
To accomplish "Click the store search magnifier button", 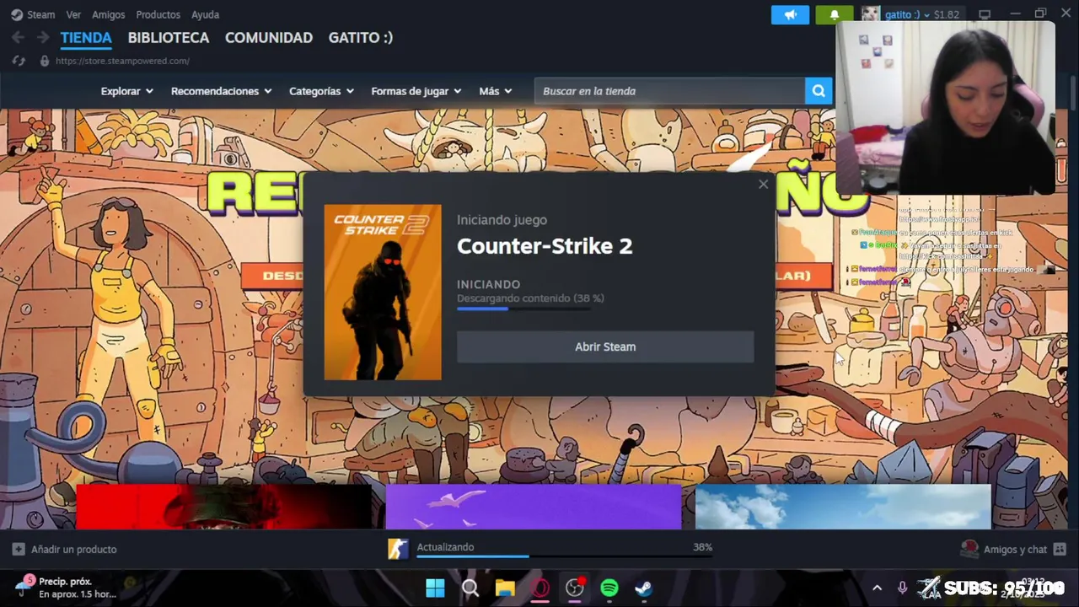I will [x=819, y=91].
